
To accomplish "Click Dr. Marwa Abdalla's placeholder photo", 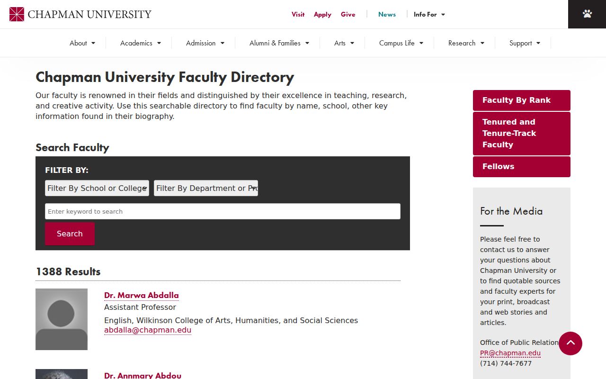I will coord(62,319).
